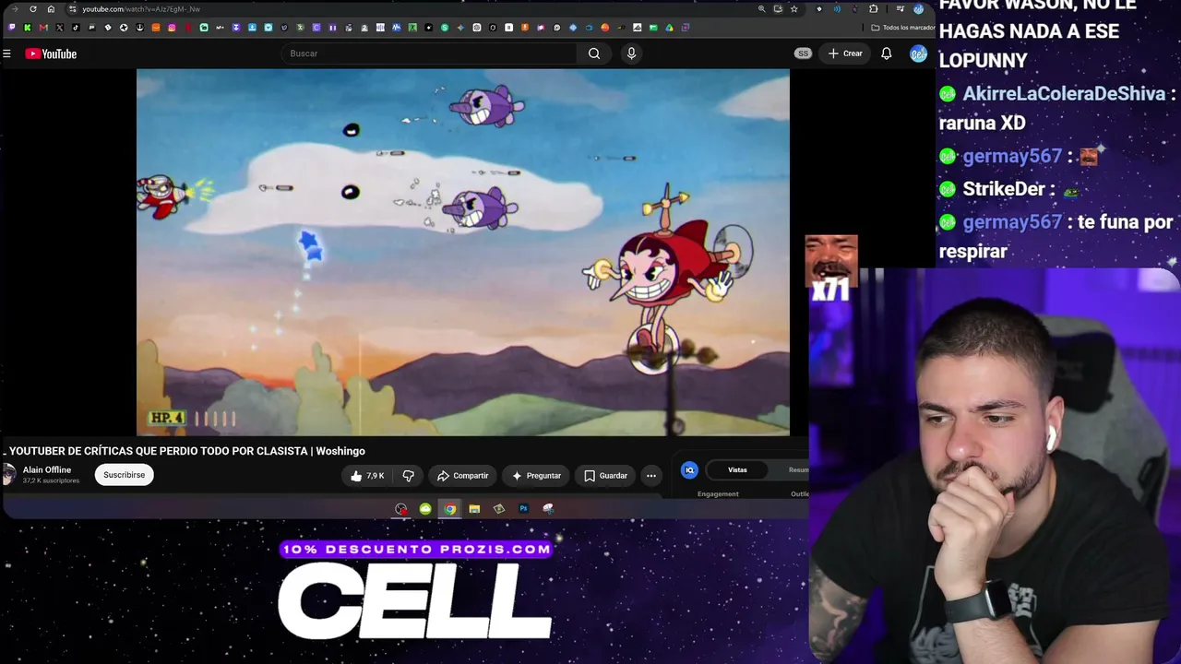Click the Engagement label
The image size is (1181, 664).
718,494
